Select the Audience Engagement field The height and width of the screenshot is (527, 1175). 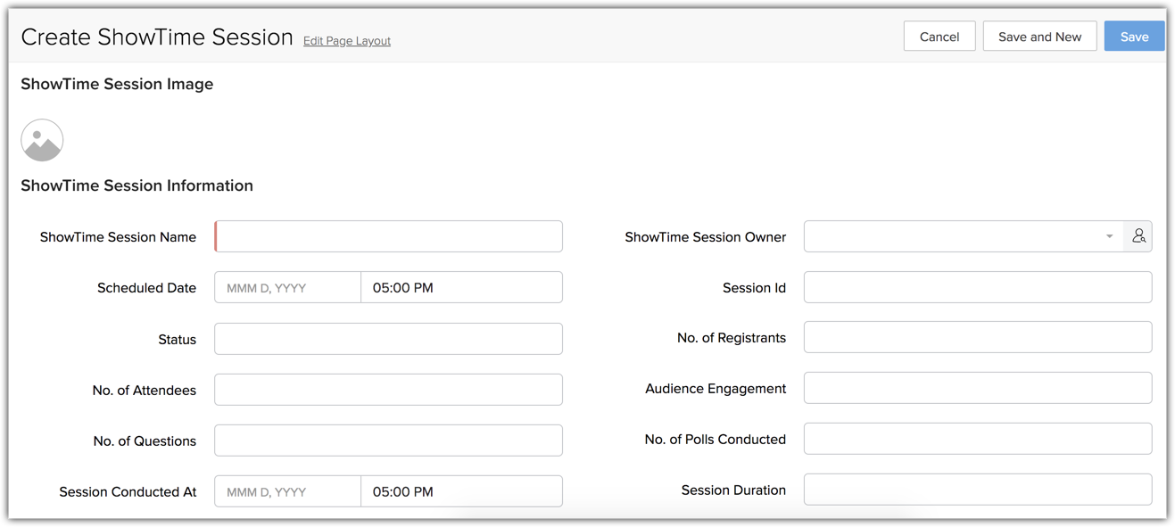[x=977, y=388]
